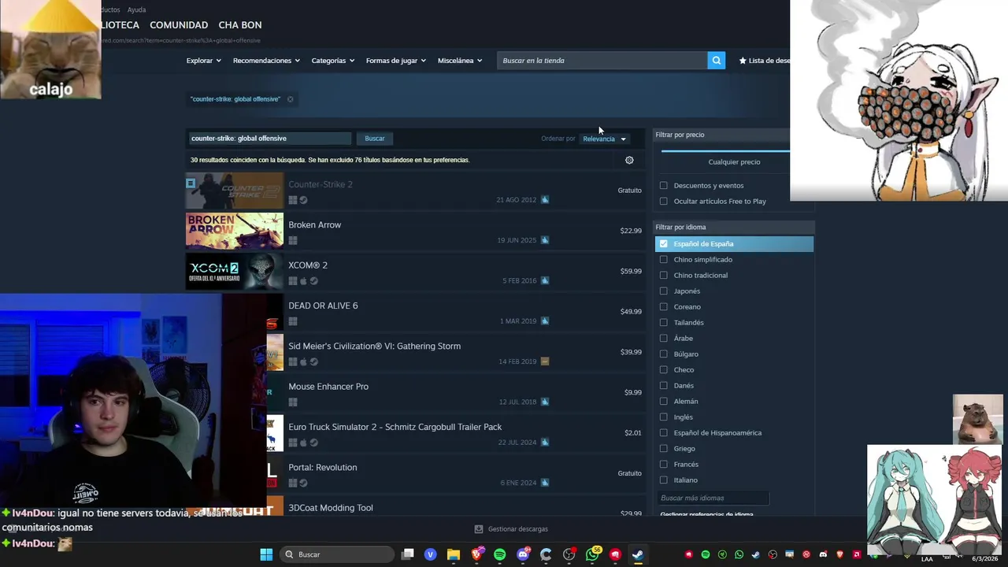Click the Buscar en la tienda field
This screenshot has height=567, width=1008.
coord(602,61)
